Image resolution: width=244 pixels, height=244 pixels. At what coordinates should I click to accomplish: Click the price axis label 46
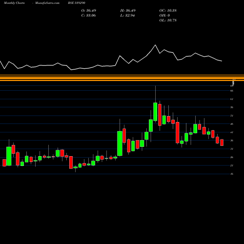(232, 124)
